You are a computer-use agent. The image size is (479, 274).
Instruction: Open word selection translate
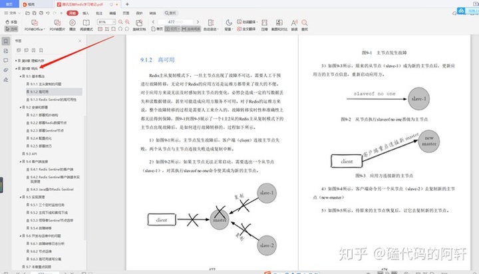(x=247, y=22)
